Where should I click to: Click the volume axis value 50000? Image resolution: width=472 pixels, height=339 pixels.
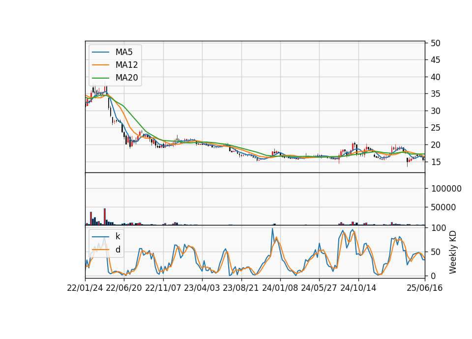(443, 207)
